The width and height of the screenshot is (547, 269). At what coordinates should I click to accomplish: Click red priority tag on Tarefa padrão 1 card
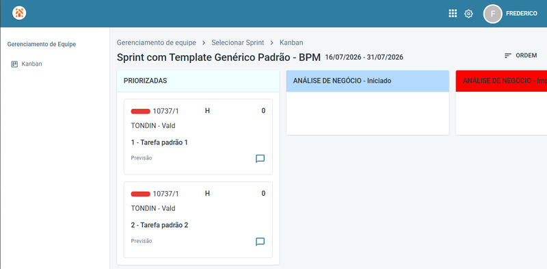click(141, 111)
